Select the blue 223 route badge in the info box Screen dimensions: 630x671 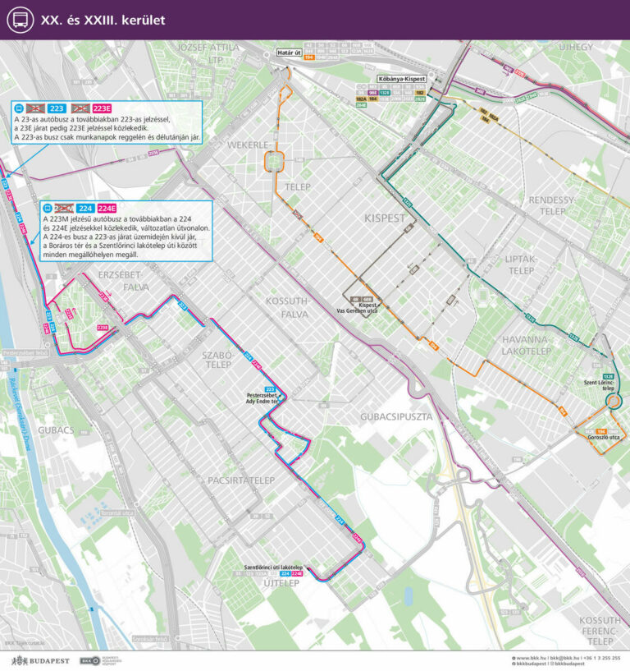pyautogui.click(x=57, y=108)
